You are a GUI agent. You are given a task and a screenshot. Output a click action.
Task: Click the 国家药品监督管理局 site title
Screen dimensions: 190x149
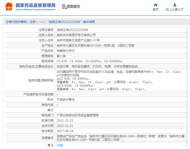35,5
